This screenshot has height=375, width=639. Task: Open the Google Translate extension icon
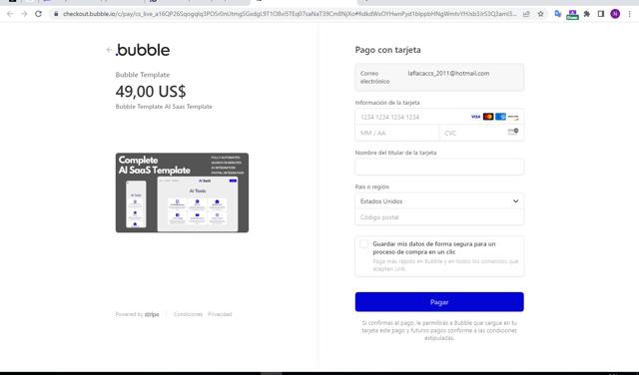pos(557,14)
